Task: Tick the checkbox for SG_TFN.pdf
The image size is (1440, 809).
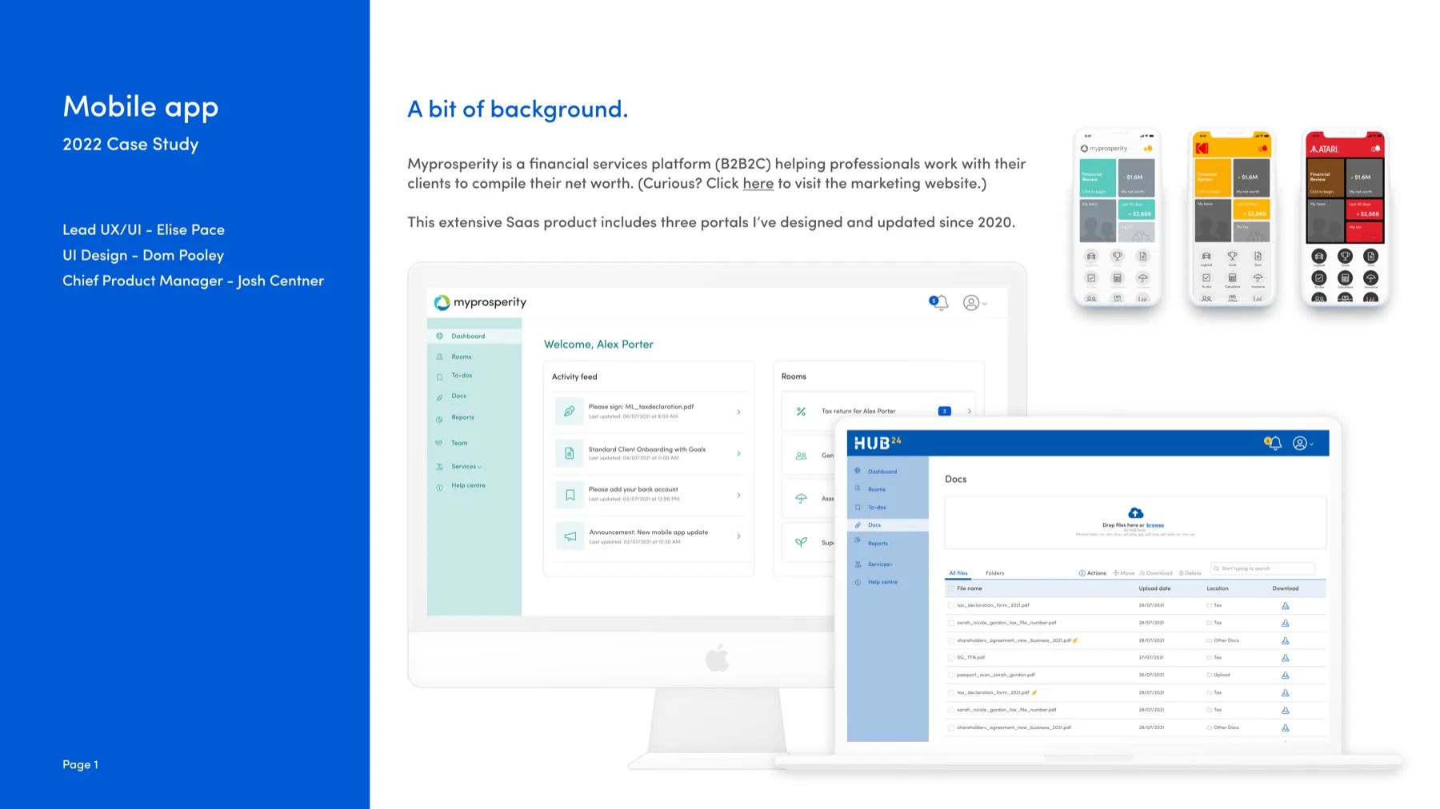Action: coord(950,658)
